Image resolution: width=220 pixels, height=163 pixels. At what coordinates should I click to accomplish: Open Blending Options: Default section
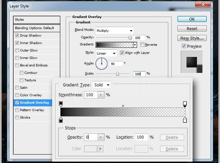point(34,28)
